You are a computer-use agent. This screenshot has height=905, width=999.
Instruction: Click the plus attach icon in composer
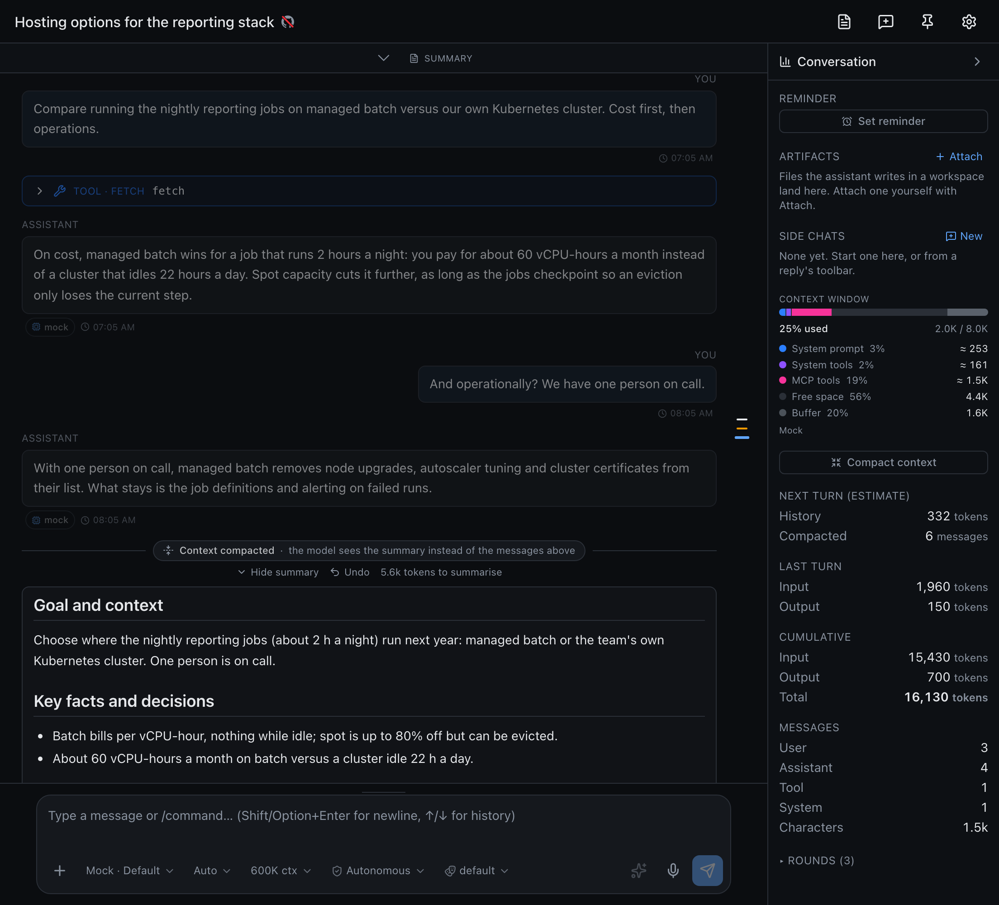pos(59,870)
